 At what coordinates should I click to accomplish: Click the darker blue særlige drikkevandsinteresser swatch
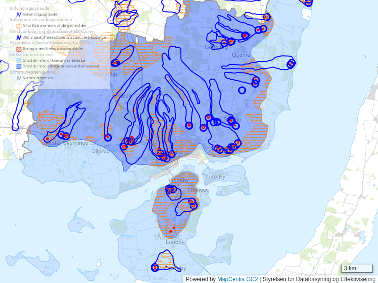tap(19, 66)
